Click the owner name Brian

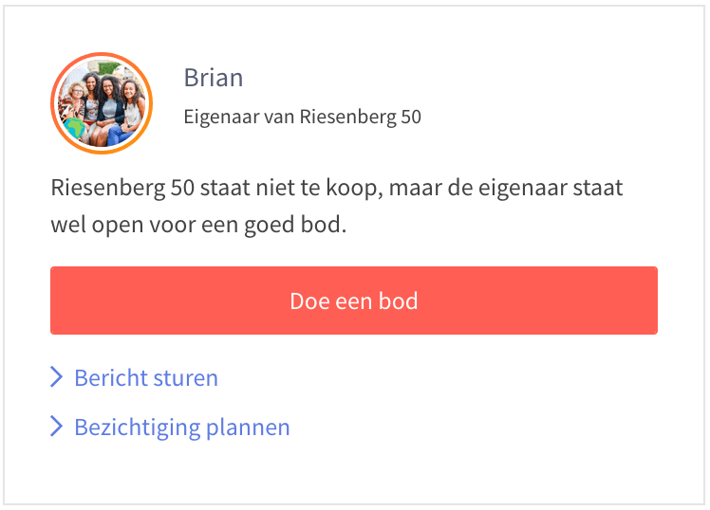(214, 78)
